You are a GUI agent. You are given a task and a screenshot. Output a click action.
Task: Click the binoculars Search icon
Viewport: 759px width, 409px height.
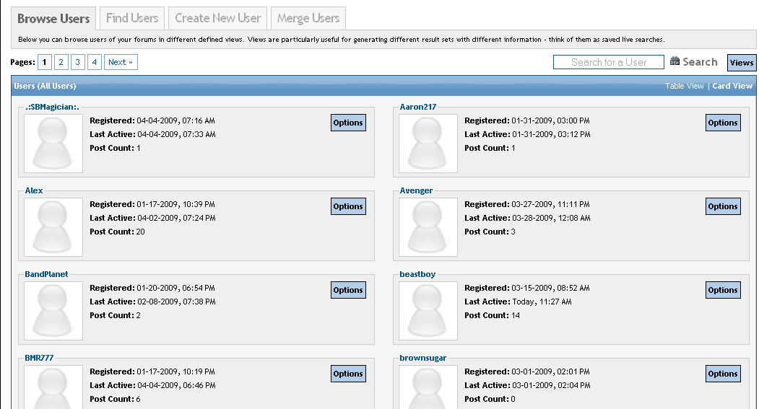click(x=675, y=62)
